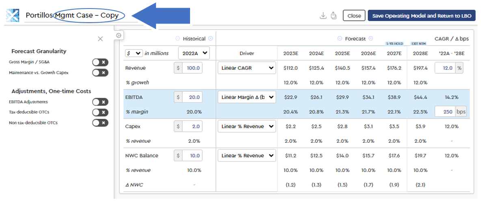482x204 pixels.
Task: Click 2028E delta NWC value (2.1)
Action: pos(420,185)
